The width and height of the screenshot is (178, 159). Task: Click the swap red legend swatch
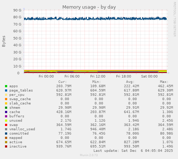[x=6, y=125]
